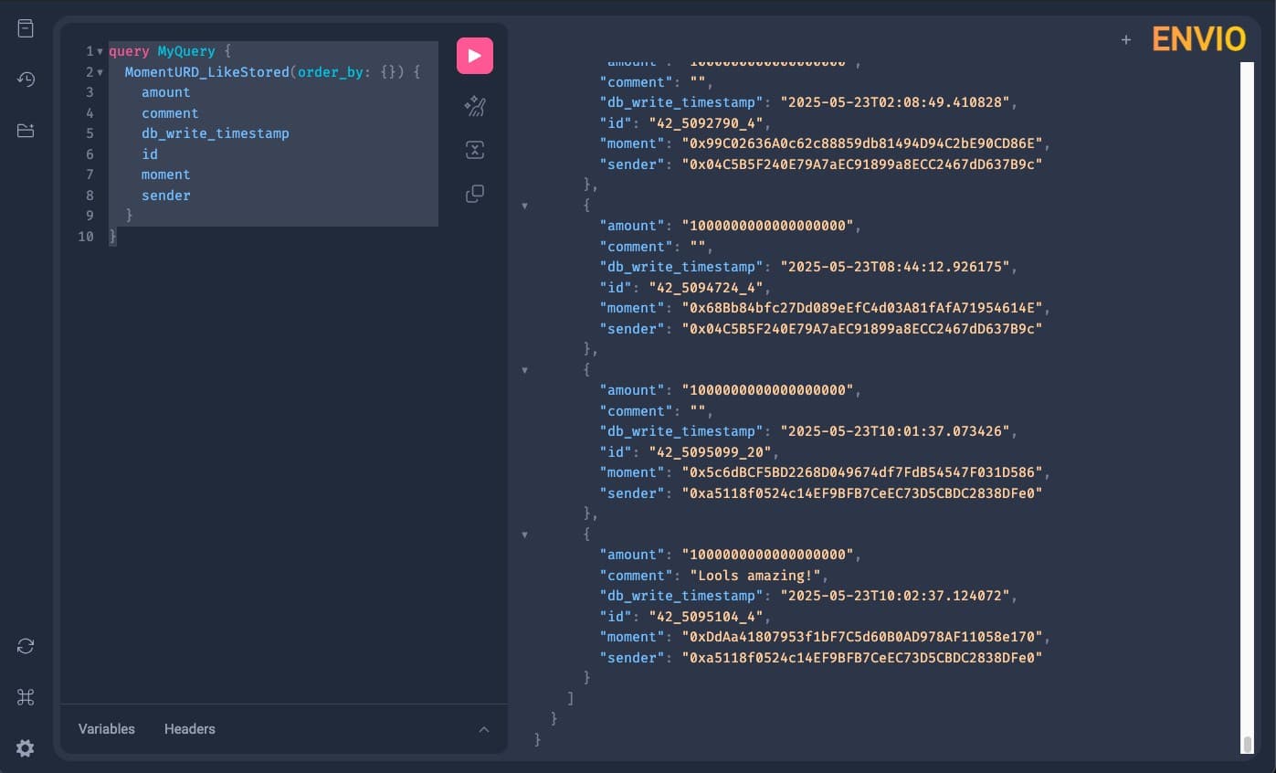Open the saved collections panel
1276x773 pixels.
(x=24, y=130)
